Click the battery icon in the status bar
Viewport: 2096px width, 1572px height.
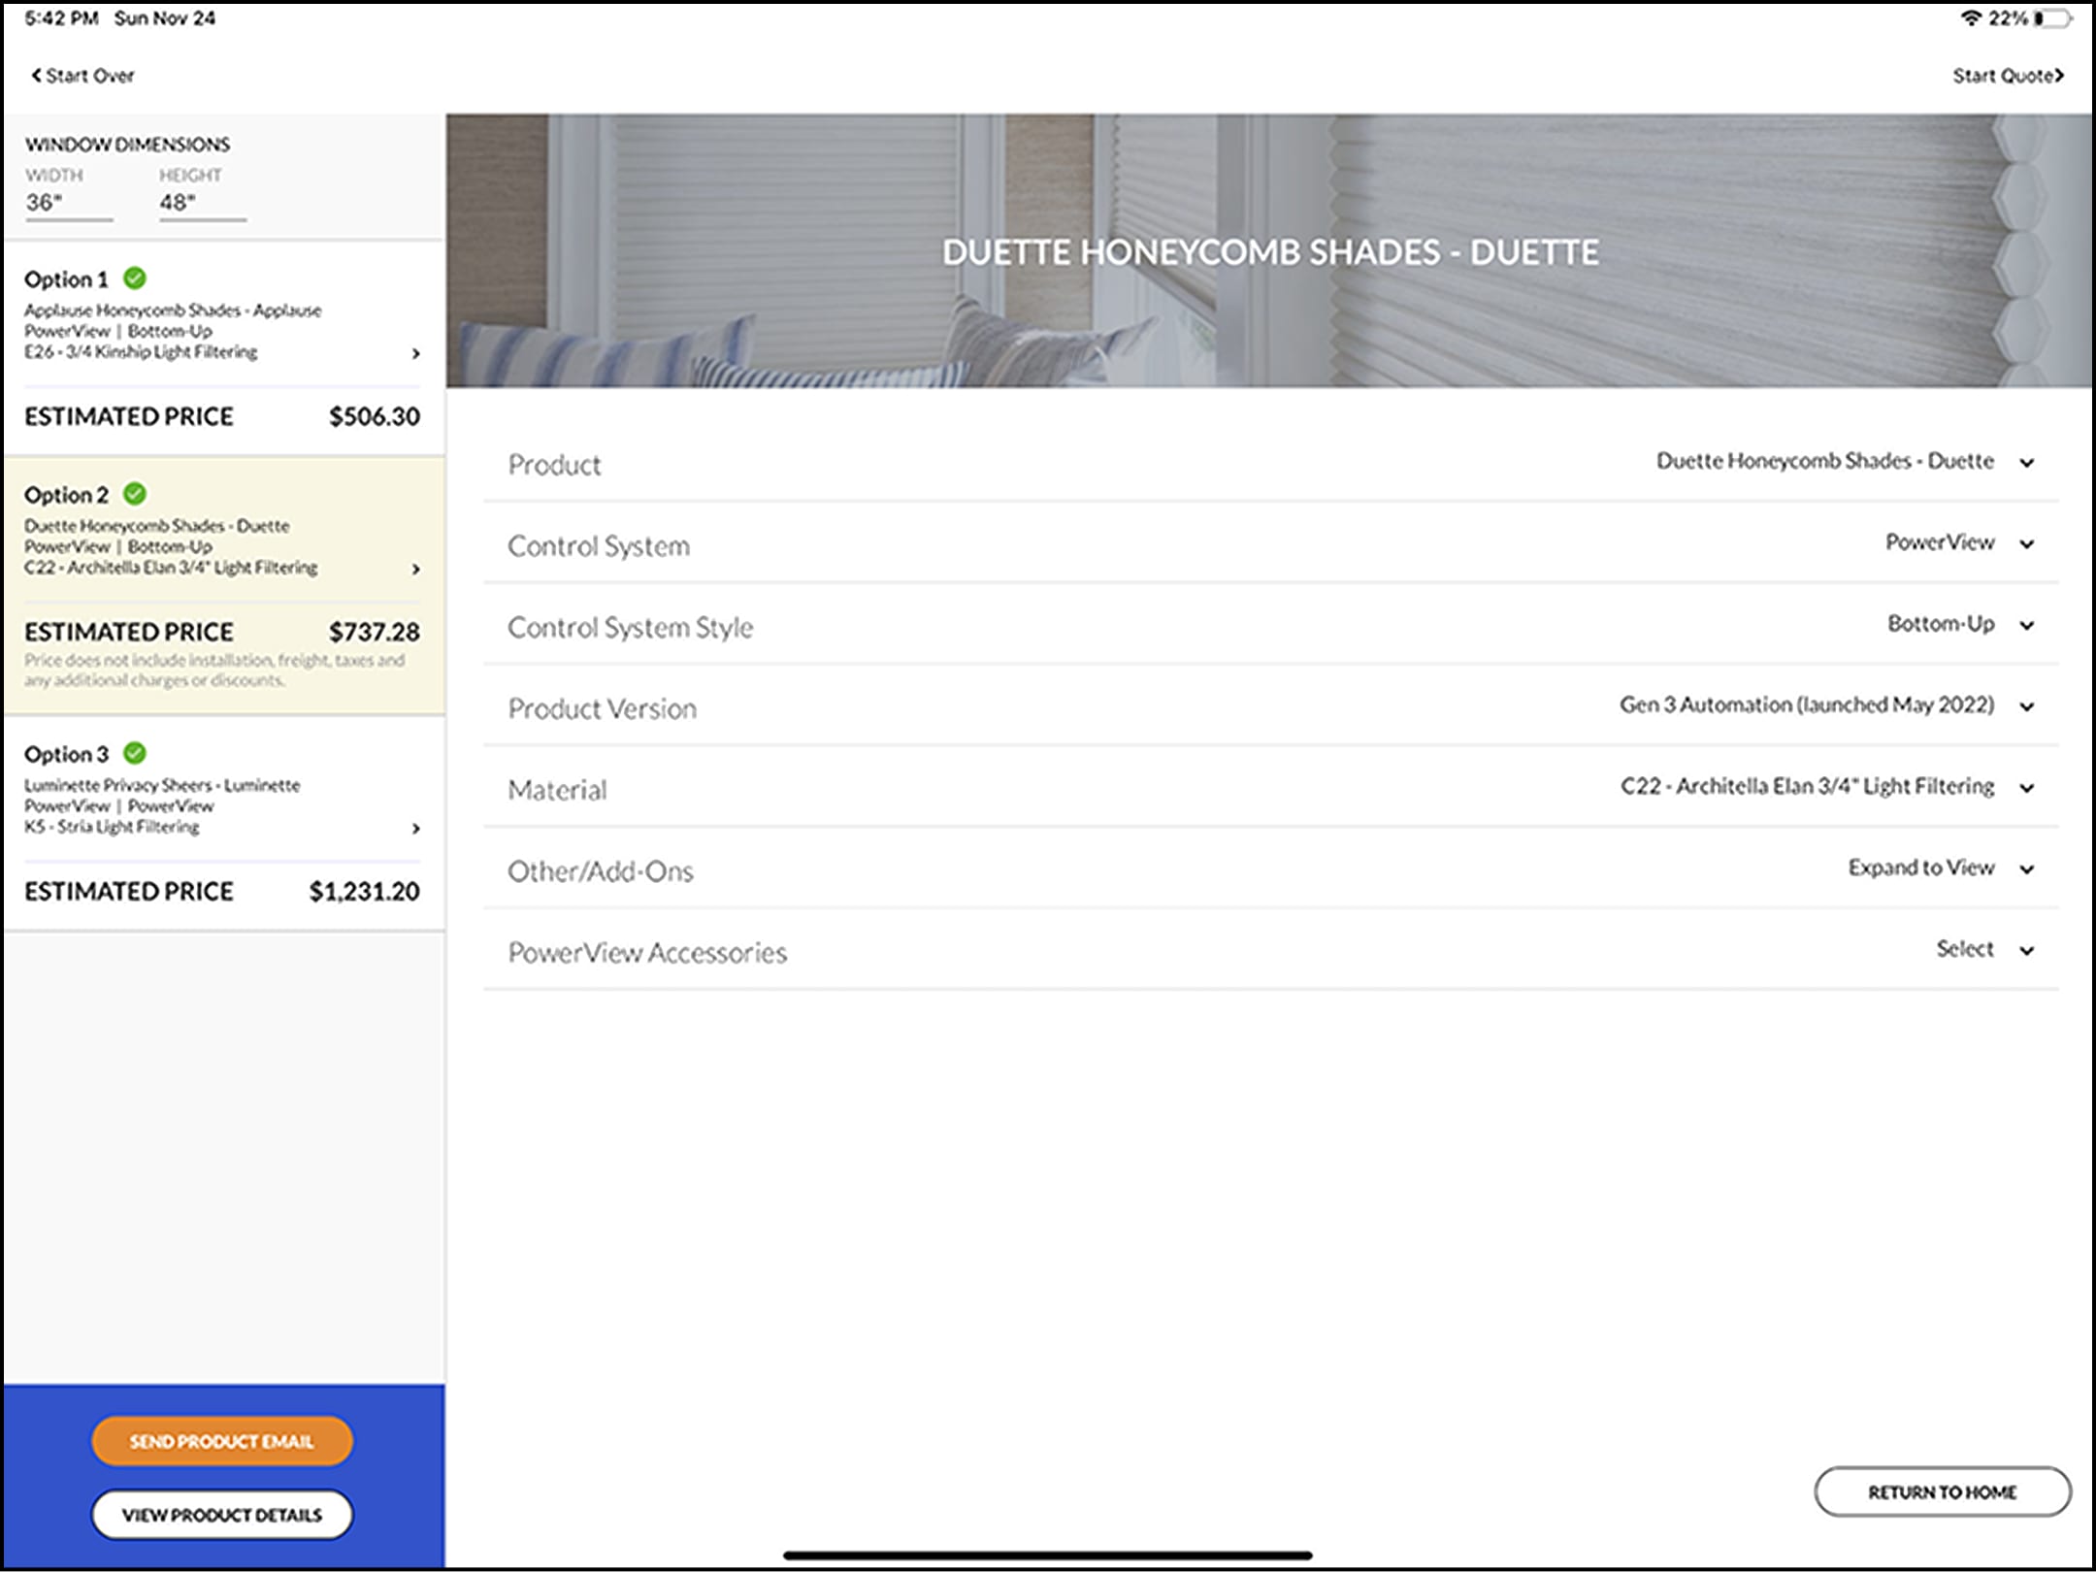click(x=2054, y=18)
